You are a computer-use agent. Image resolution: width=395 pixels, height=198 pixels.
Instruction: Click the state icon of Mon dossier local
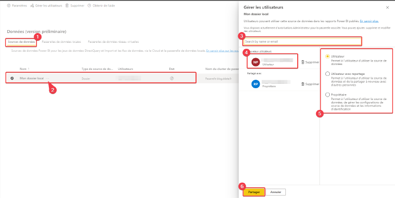(172, 78)
